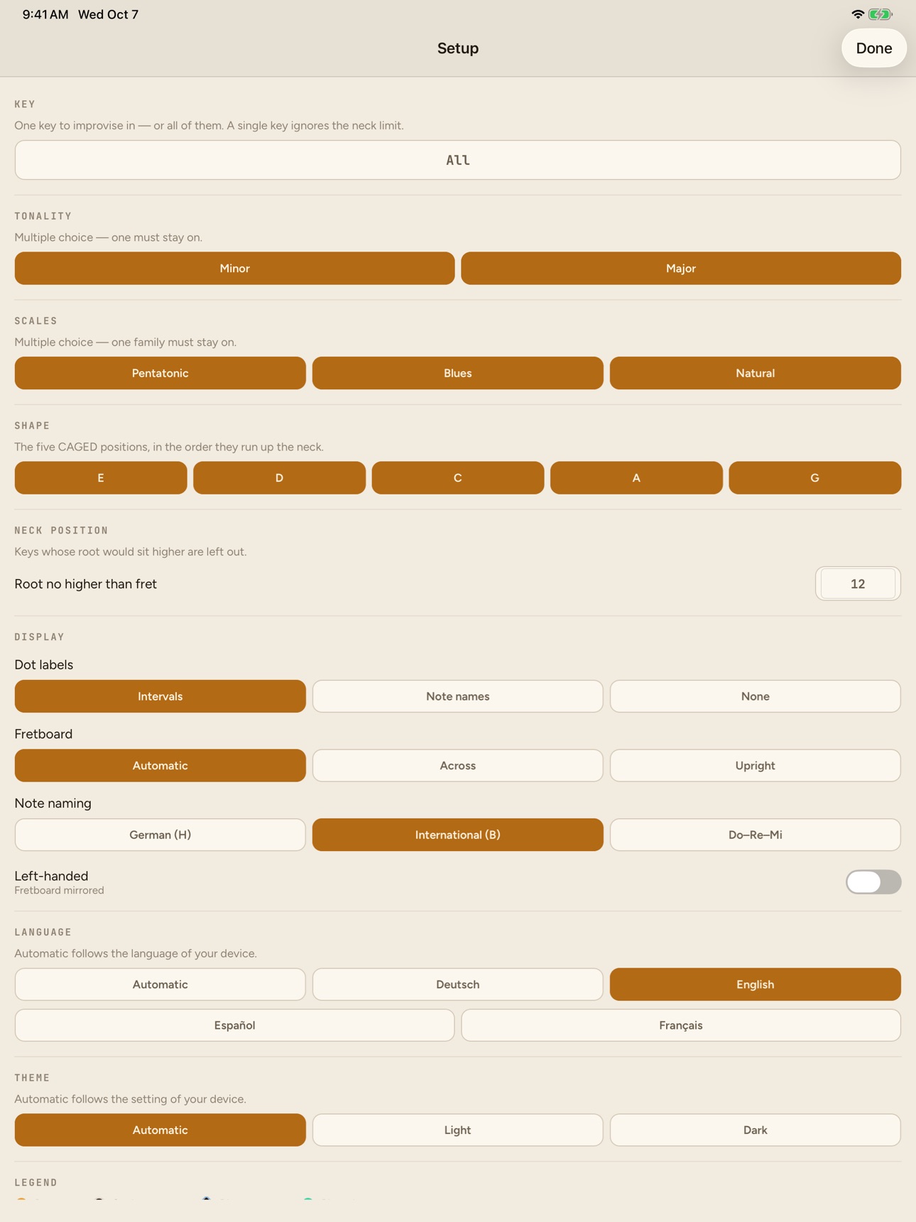
Task: Set Fretboard to Across
Action: (458, 766)
